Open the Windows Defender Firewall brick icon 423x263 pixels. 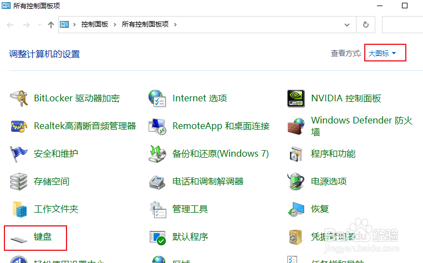[x=296, y=126]
